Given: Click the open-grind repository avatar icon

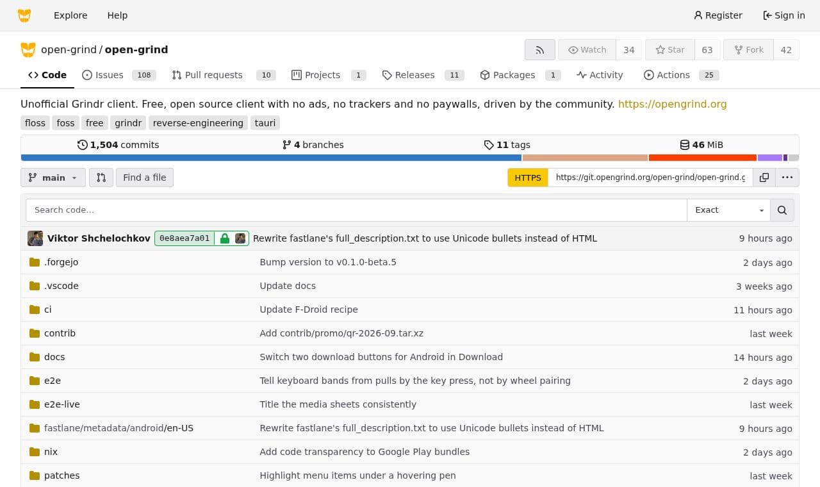Looking at the screenshot, I should point(28,50).
